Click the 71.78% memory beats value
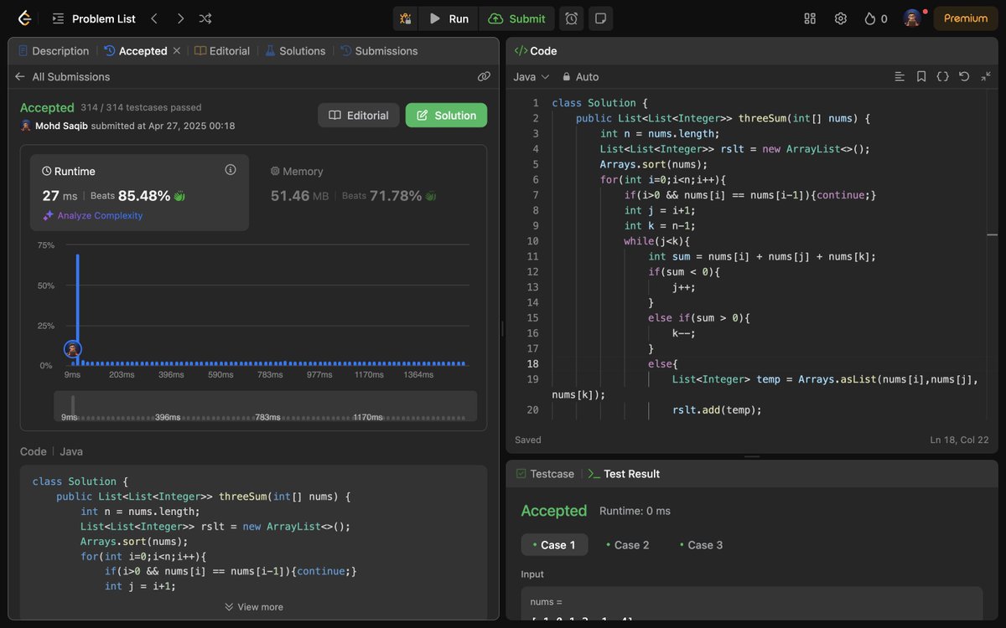Screen dimensions: 1006x628 click(x=396, y=196)
